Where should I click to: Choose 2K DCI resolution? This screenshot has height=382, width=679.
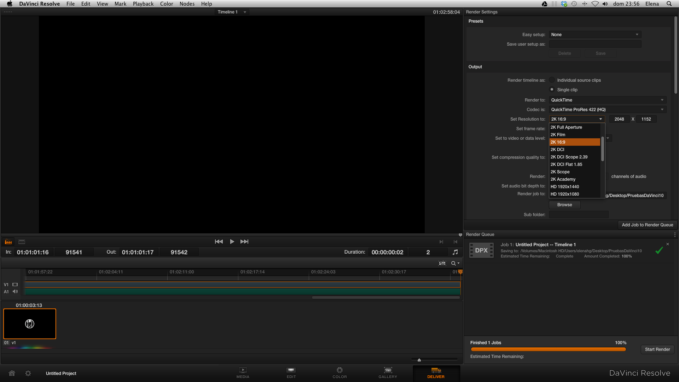coord(575,150)
